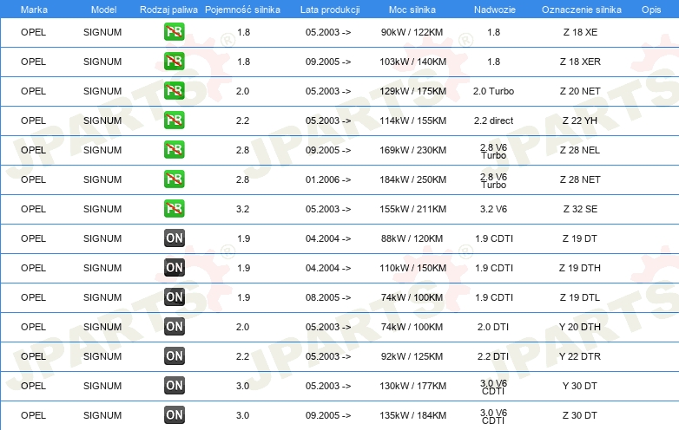Click power value 169kW / 230KM
The image size is (679, 430).
[413, 150]
